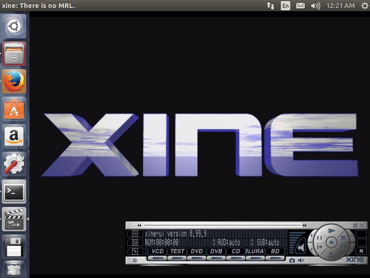Click the 'AUD:auto' label
The image size is (370, 278).
click(x=229, y=242)
